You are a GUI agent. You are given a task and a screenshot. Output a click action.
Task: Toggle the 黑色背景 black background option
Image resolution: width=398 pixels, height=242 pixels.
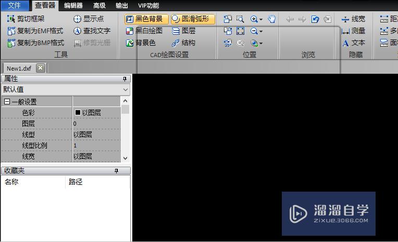coord(146,19)
